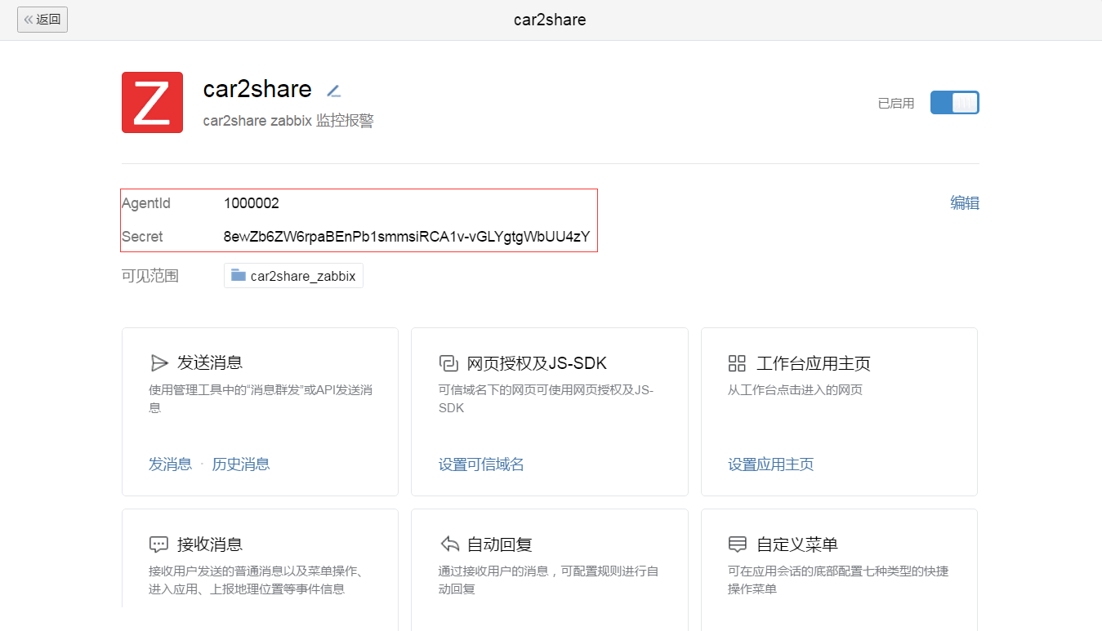Image resolution: width=1102 pixels, height=631 pixels.
Task: Go back using the 返回 button
Action: coord(42,20)
